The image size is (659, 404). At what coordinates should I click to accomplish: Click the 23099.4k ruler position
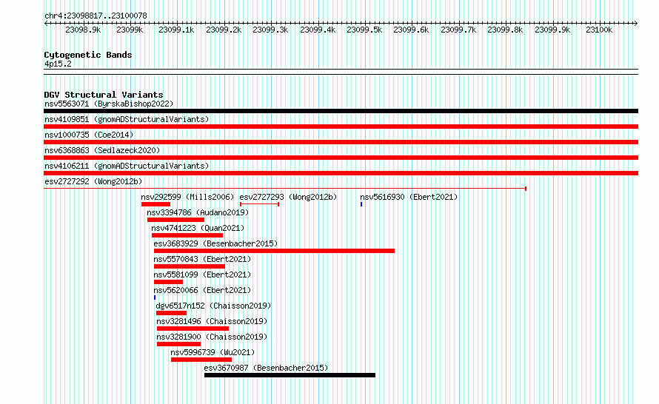tap(318, 30)
